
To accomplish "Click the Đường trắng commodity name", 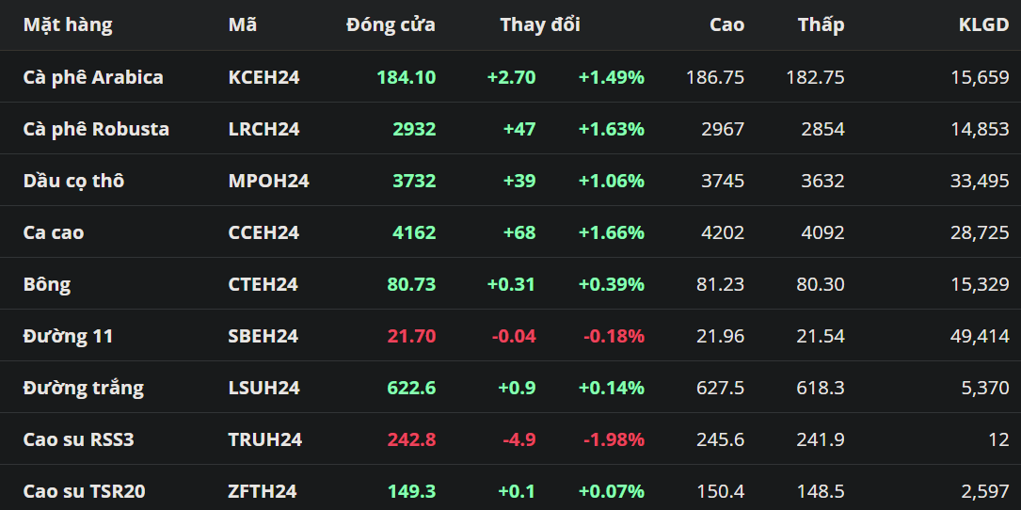I will click(x=84, y=388).
